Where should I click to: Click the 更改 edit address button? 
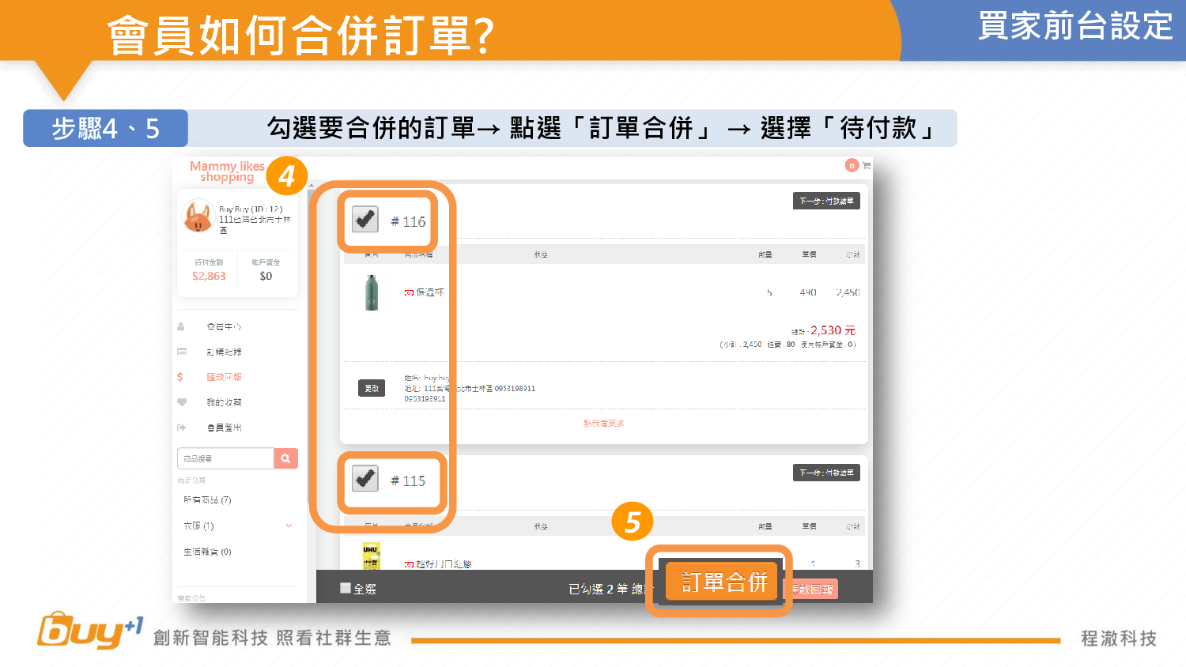[x=371, y=388]
